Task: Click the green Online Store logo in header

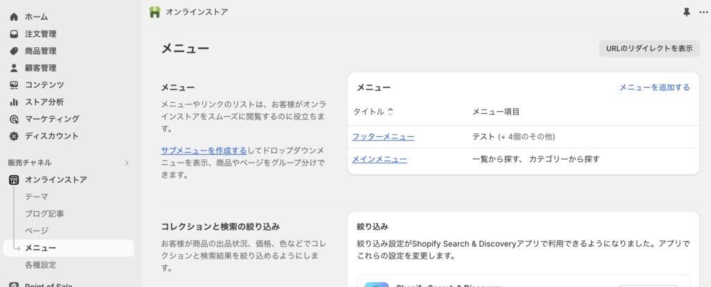Action: pyautogui.click(x=155, y=13)
